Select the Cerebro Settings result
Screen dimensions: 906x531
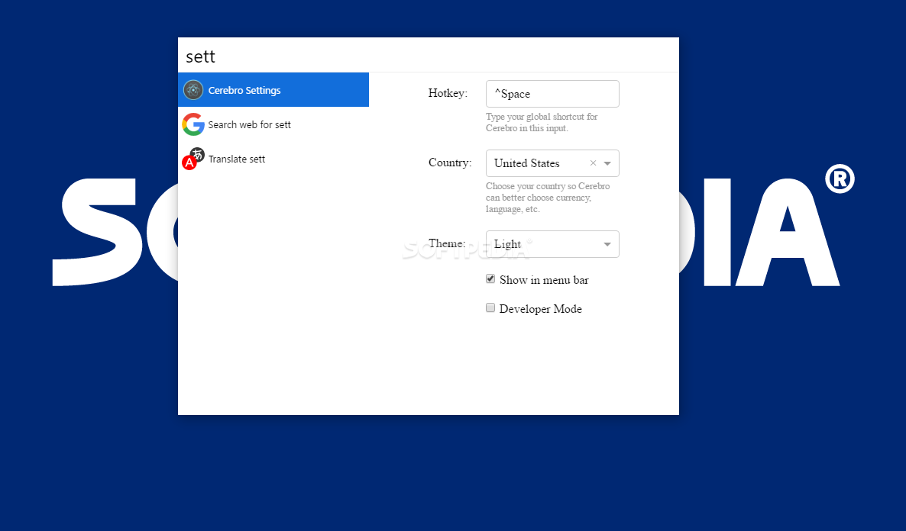tap(273, 89)
